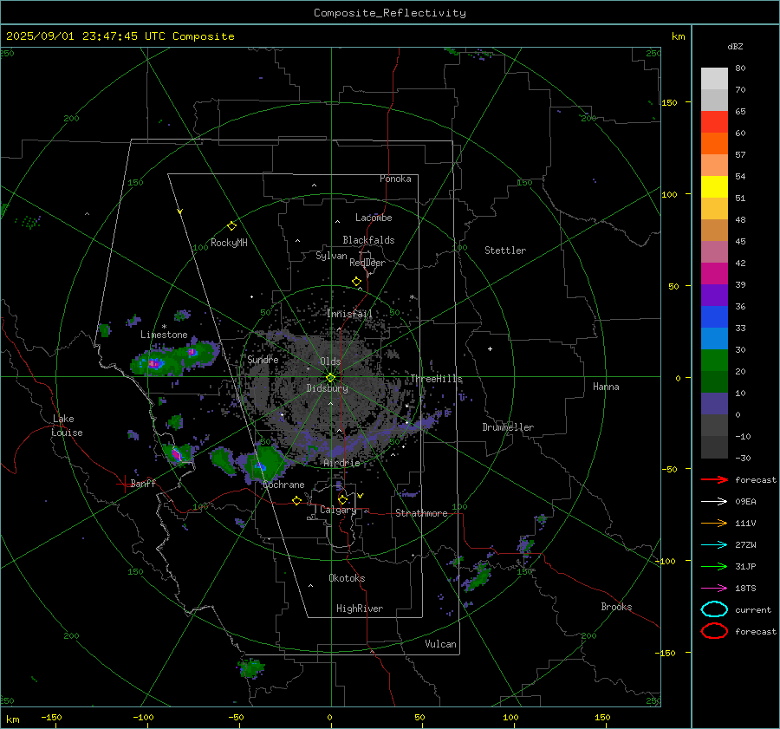Pick the magenta 39 dBZ color swatch
The width and height of the screenshot is (780, 729).
(714, 274)
